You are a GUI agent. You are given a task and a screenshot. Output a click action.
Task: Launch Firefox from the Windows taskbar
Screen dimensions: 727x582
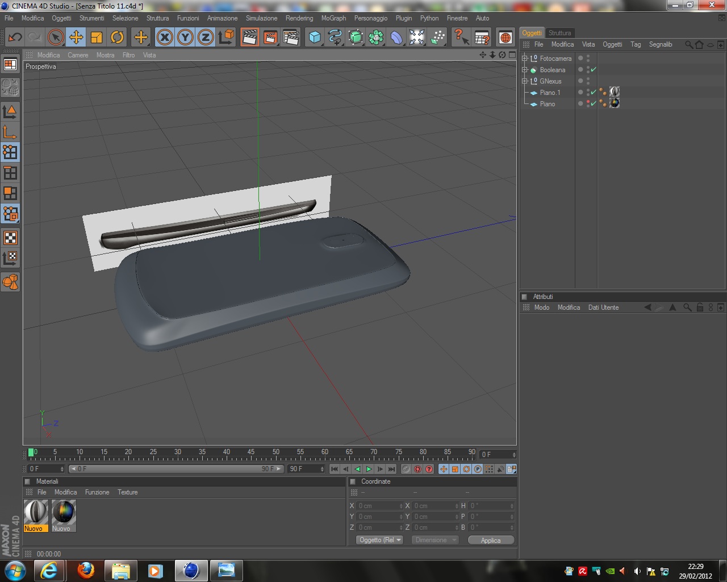pos(86,570)
